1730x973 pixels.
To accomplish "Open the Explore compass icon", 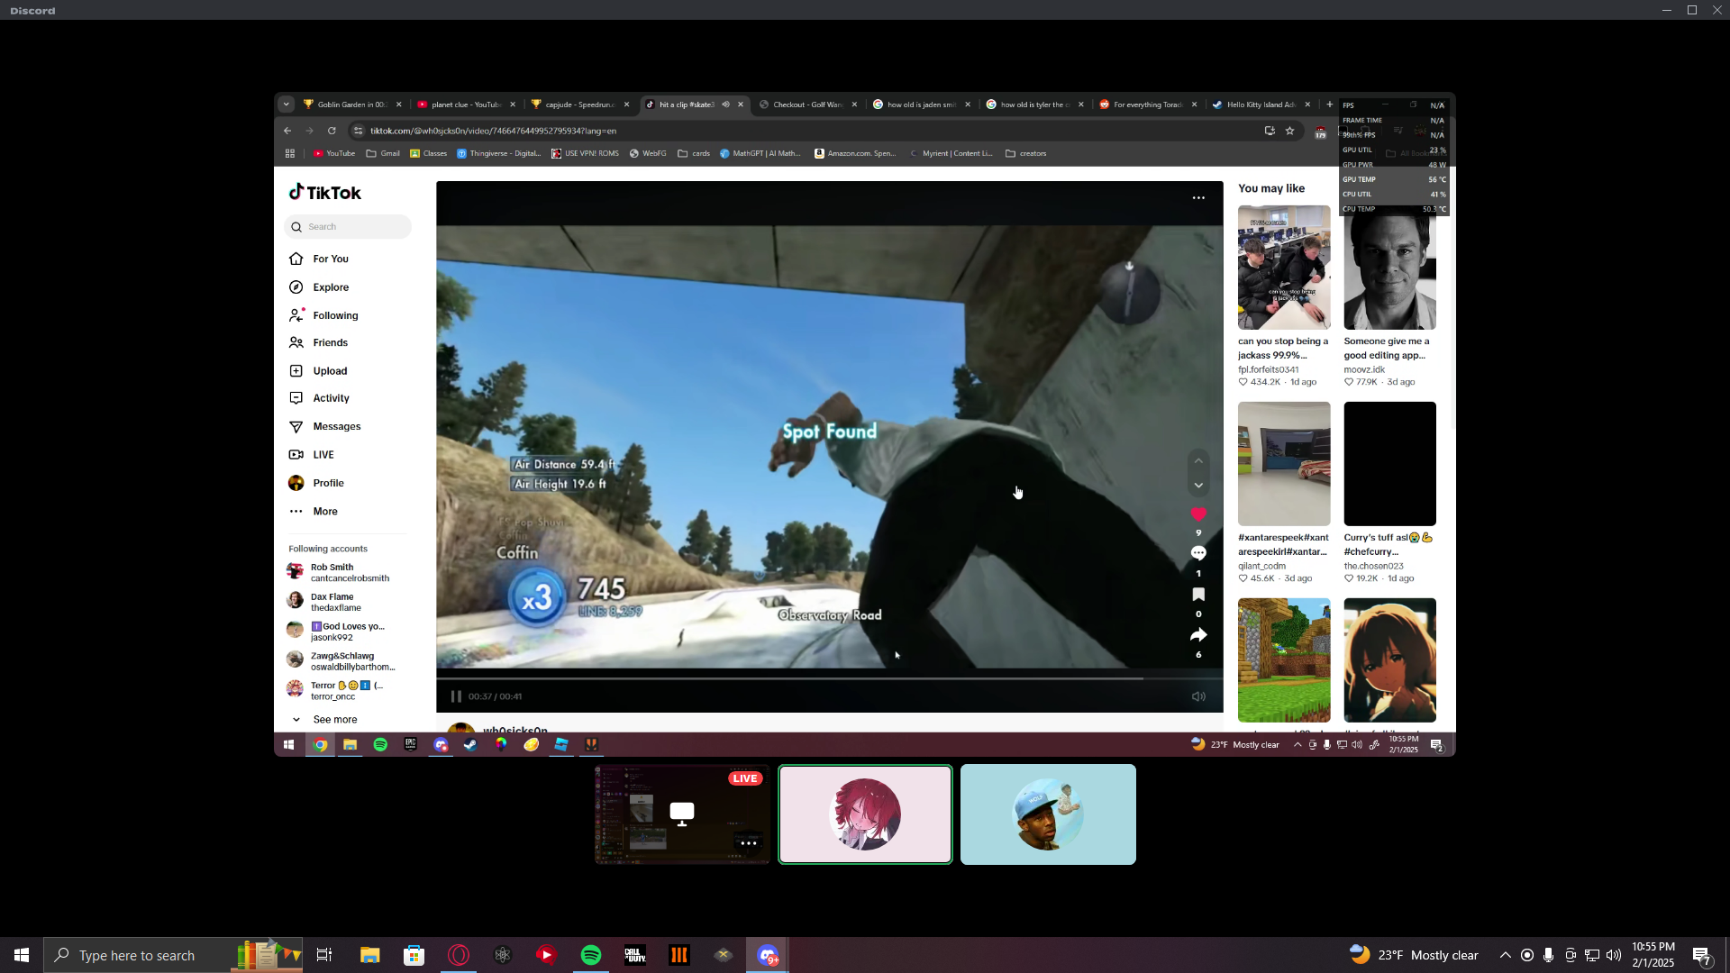I will point(296,287).
